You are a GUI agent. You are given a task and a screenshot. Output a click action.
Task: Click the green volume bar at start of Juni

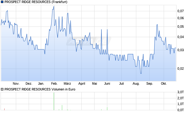pos(107,109)
